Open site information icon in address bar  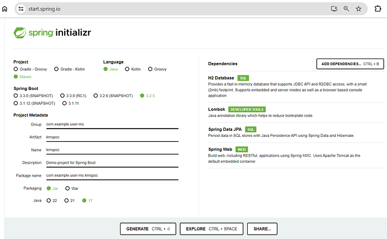click(21, 9)
